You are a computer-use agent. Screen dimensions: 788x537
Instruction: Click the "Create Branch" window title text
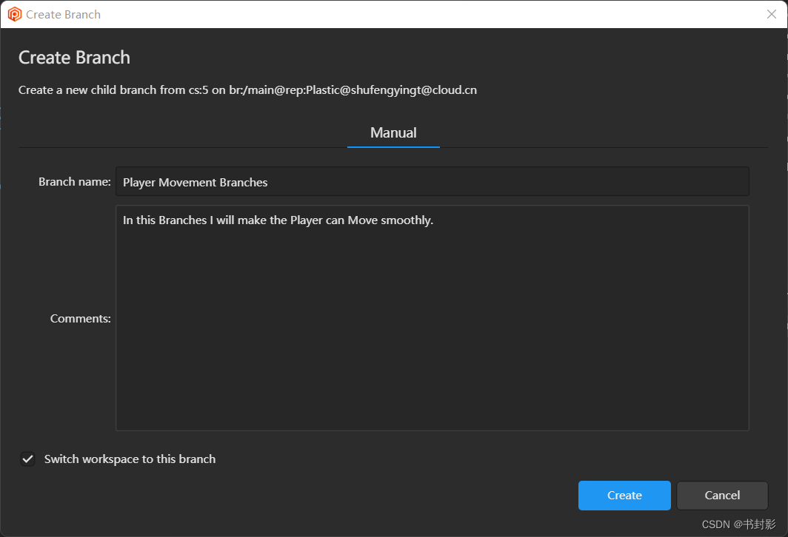63,15
